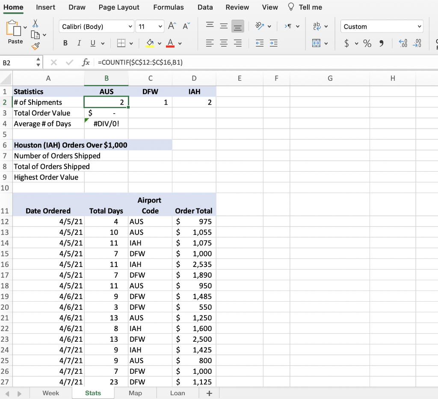Expand Paste options arrow

click(25, 27)
